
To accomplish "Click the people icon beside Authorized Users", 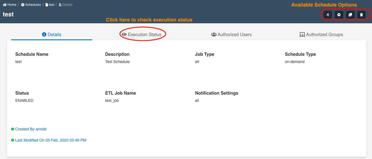I will click(214, 34).
